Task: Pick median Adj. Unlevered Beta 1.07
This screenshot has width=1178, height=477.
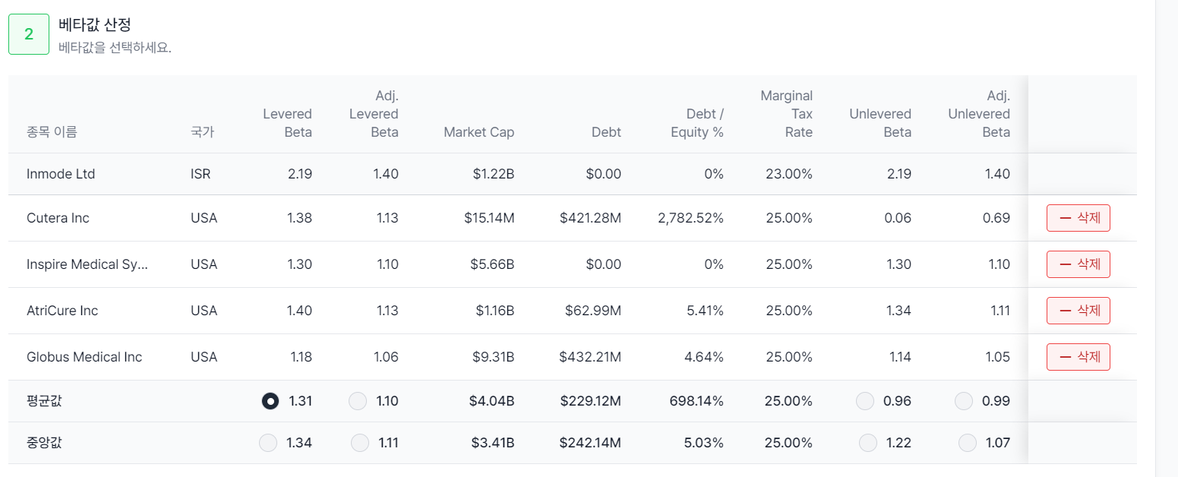Action: pos(967,443)
